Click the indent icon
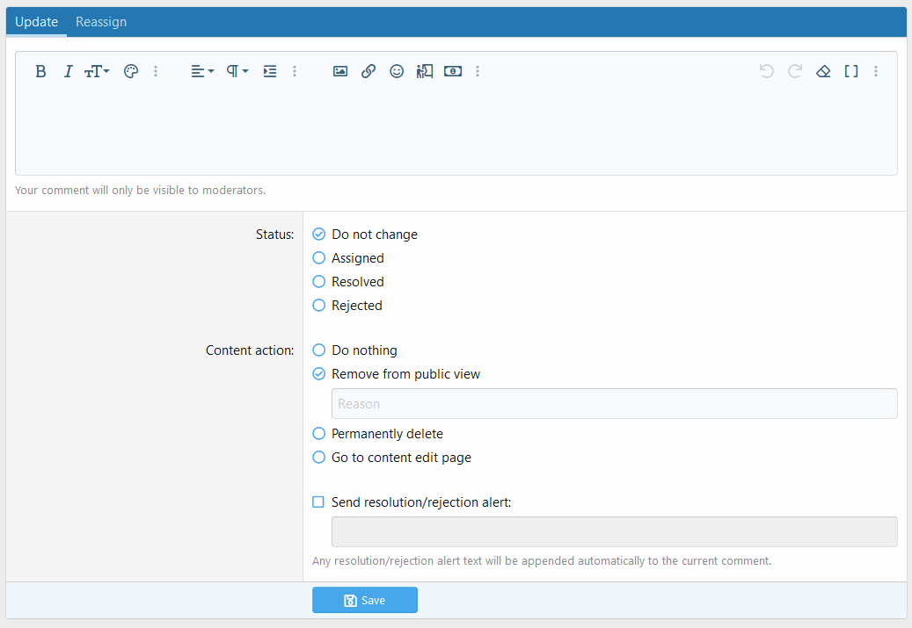The image size is (912, 628). 270,71
